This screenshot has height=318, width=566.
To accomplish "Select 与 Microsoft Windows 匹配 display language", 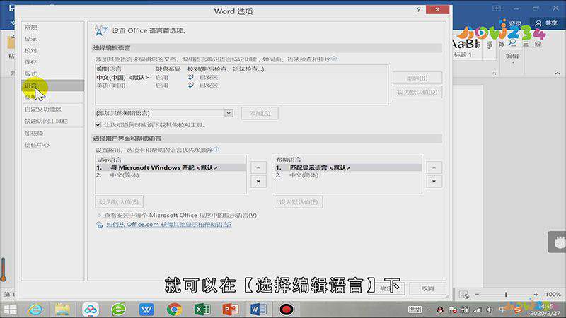I will click(x=171, y=167).
